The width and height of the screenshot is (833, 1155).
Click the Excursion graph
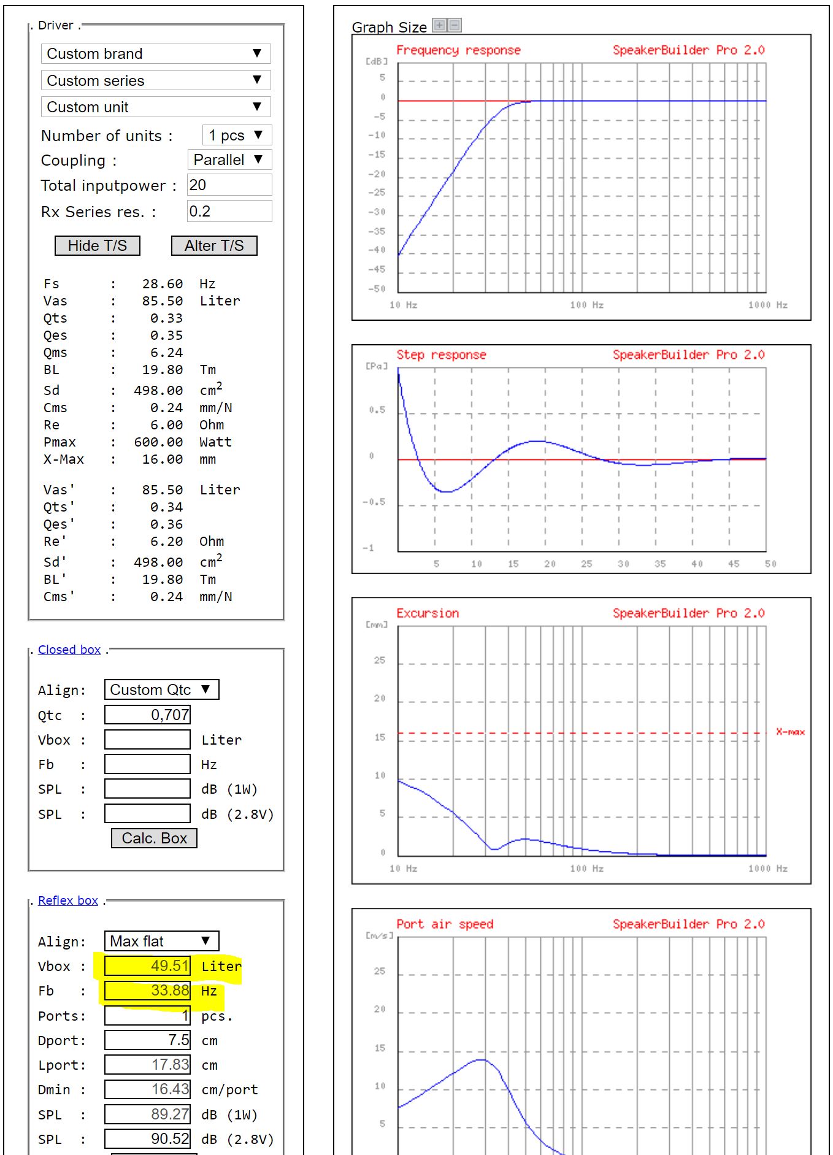pos(581,740)
